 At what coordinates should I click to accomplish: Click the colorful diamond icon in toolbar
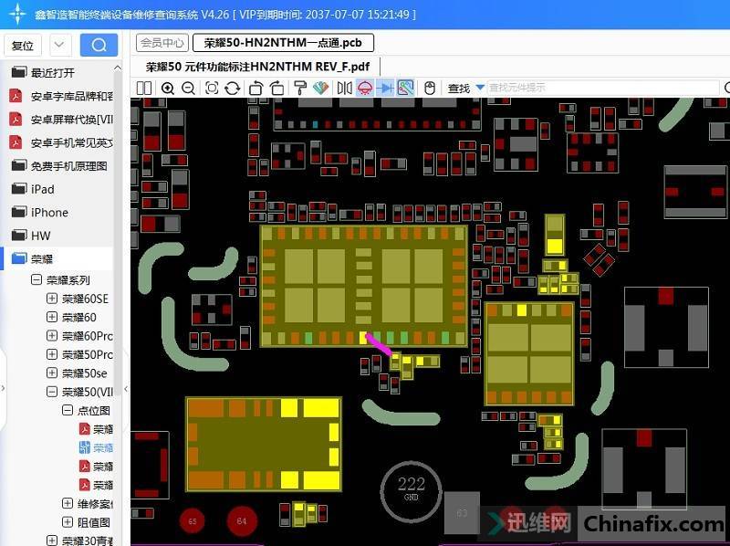tap(319, 88)
